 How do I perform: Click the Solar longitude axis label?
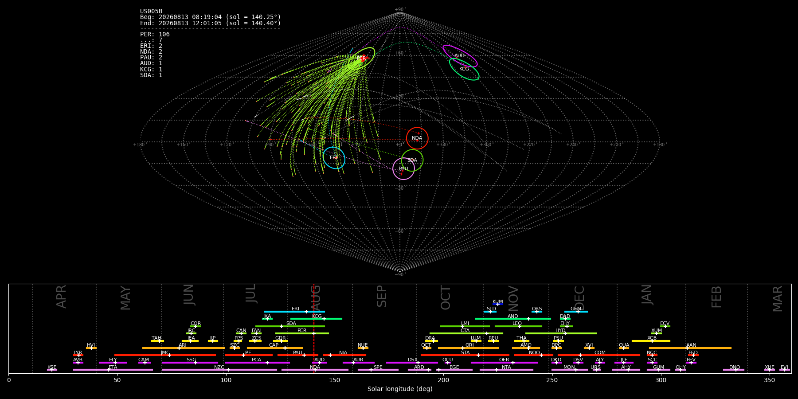(400, 389)
